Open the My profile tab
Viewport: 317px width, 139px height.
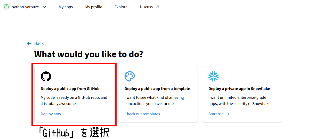pyautogui.click(x=94, y=7)
